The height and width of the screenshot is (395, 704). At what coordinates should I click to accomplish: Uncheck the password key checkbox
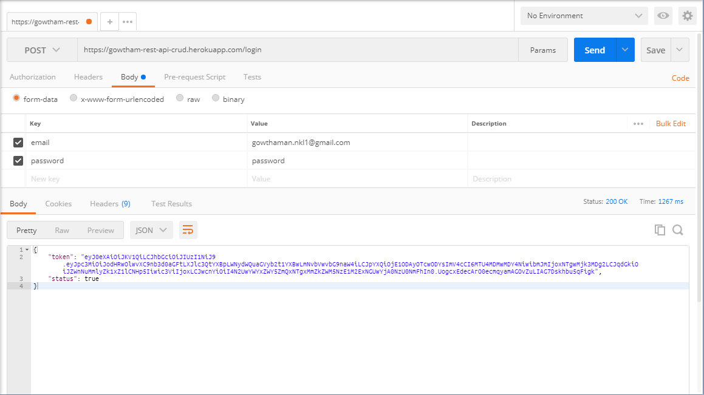coord(18,161)
